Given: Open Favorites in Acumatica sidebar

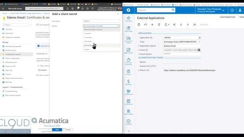Looking at the screenshot, I should tap(128, 19).
